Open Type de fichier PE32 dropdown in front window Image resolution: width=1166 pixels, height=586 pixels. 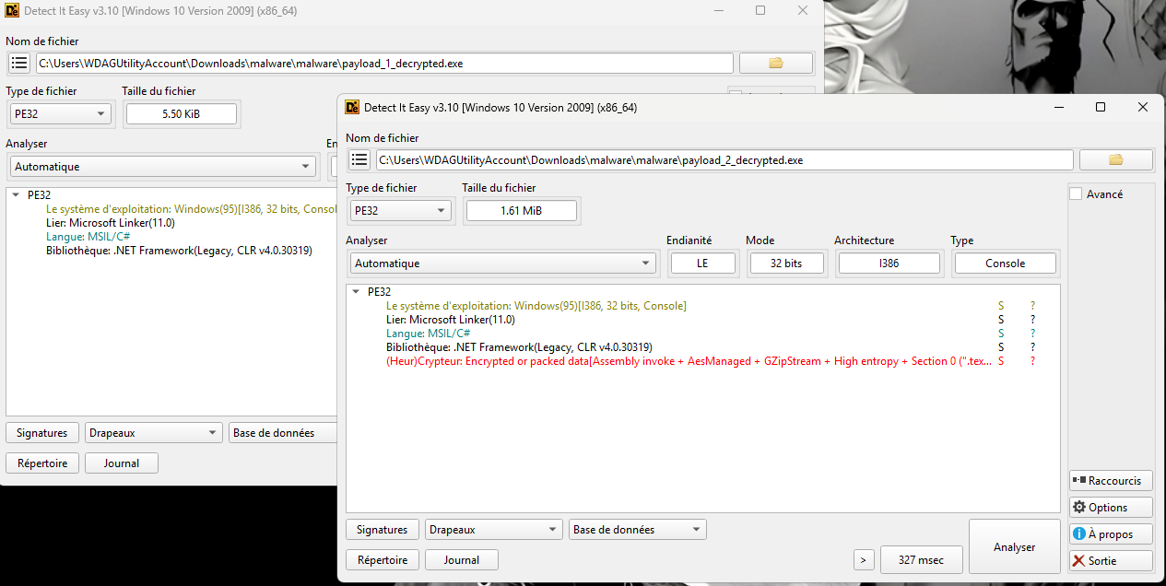[398, 210]
